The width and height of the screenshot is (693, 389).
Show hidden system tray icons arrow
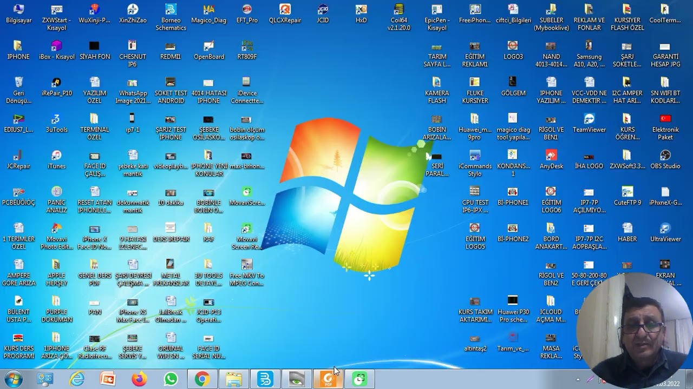(x=578, y=380)
